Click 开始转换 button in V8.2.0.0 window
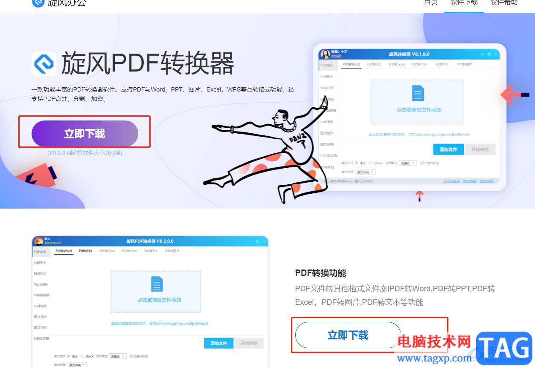The image size is (535, 367). coord(249,343)
